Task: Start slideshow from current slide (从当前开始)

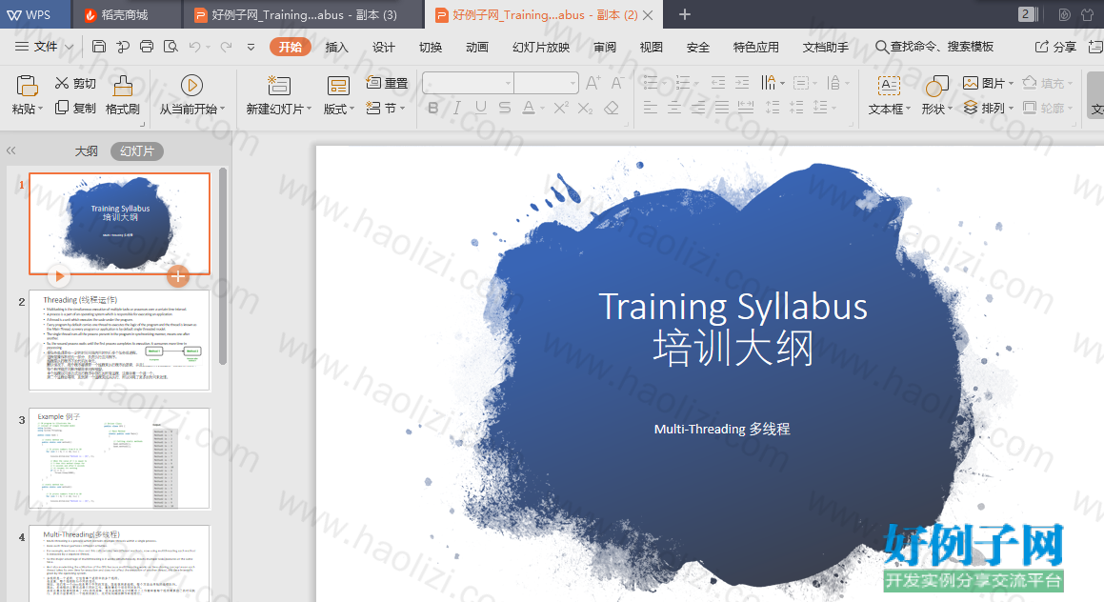Action: coord(191,95)
